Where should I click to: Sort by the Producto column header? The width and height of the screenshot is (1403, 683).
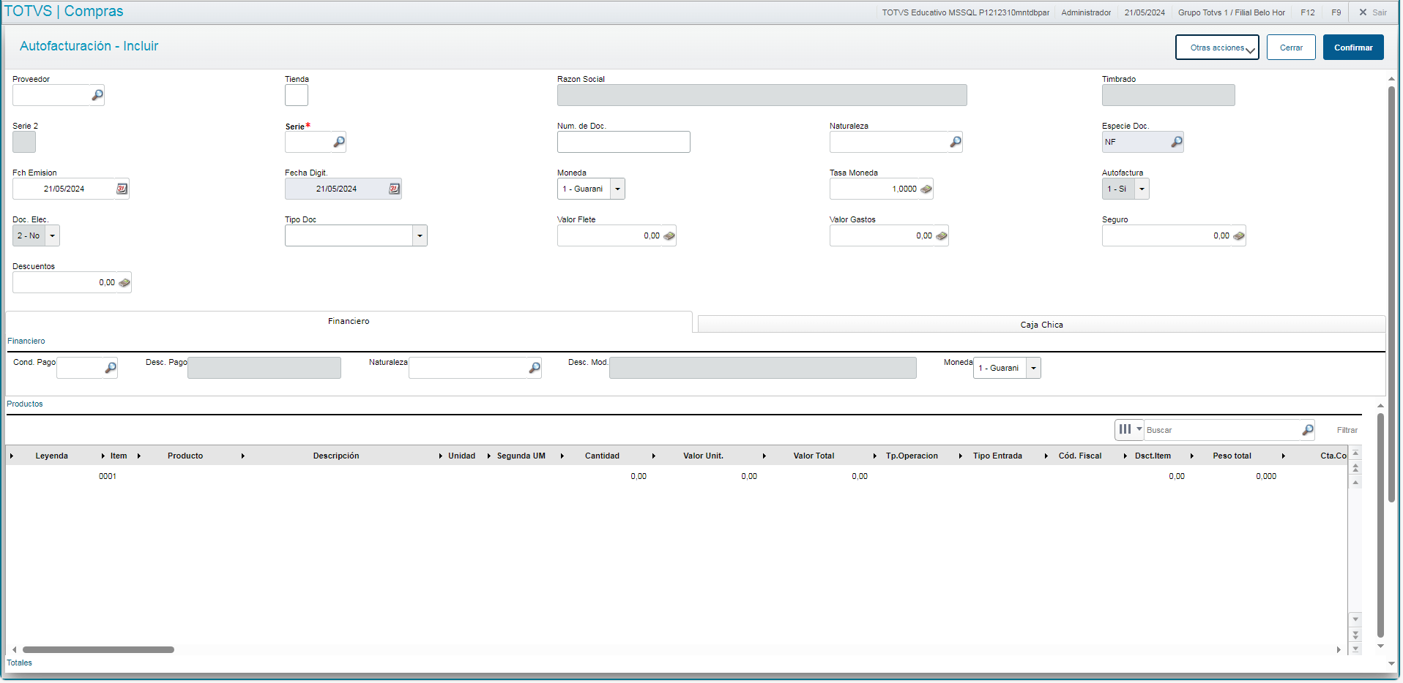click(x=185, y=456)
